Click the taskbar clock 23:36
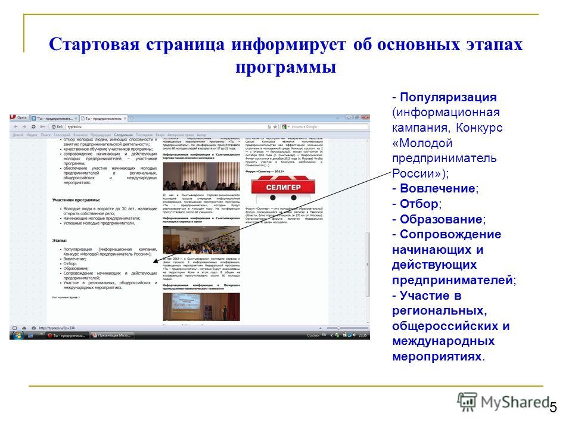Viewport: 572px width, 429px height. click(363, 335)
